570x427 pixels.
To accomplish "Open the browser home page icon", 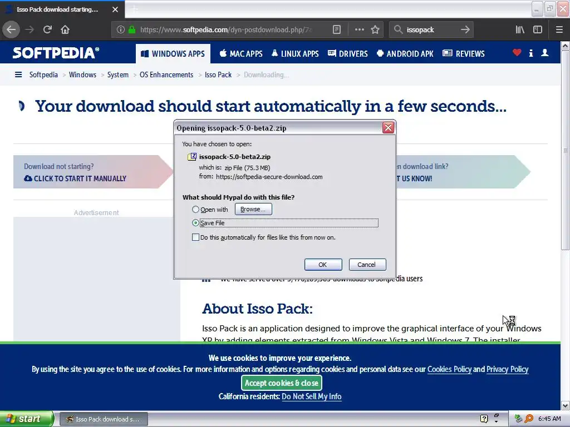I will pos(65,30).
